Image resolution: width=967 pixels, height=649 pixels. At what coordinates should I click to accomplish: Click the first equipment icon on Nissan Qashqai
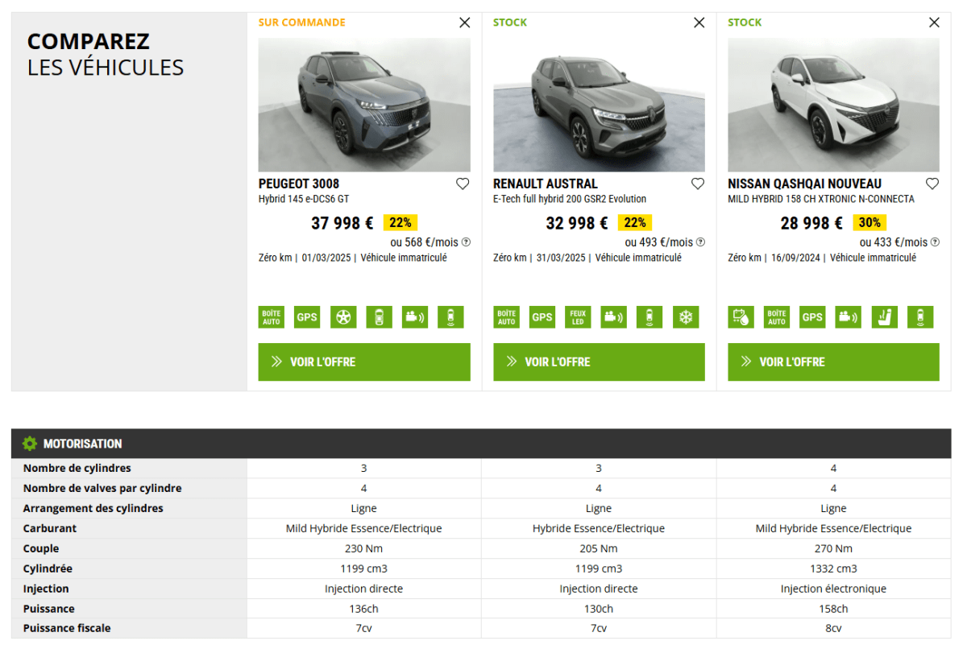(x=741, y=317)
